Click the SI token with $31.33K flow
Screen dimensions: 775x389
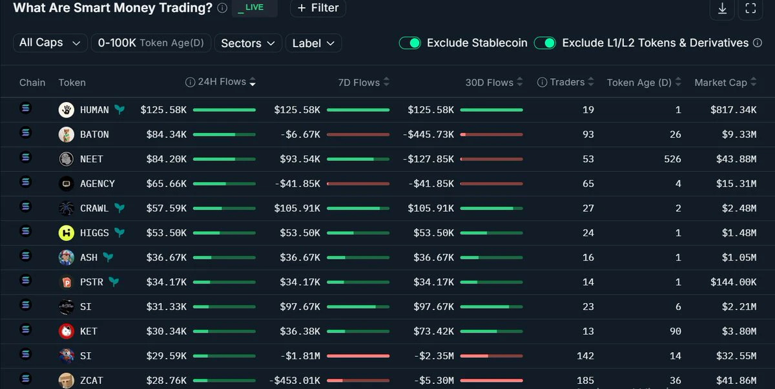(86, 306)
